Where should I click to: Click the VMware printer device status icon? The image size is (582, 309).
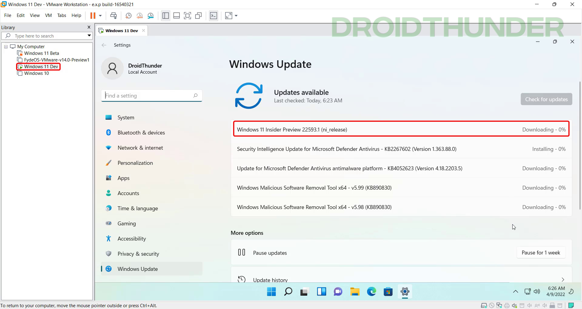tap(507, 305)
